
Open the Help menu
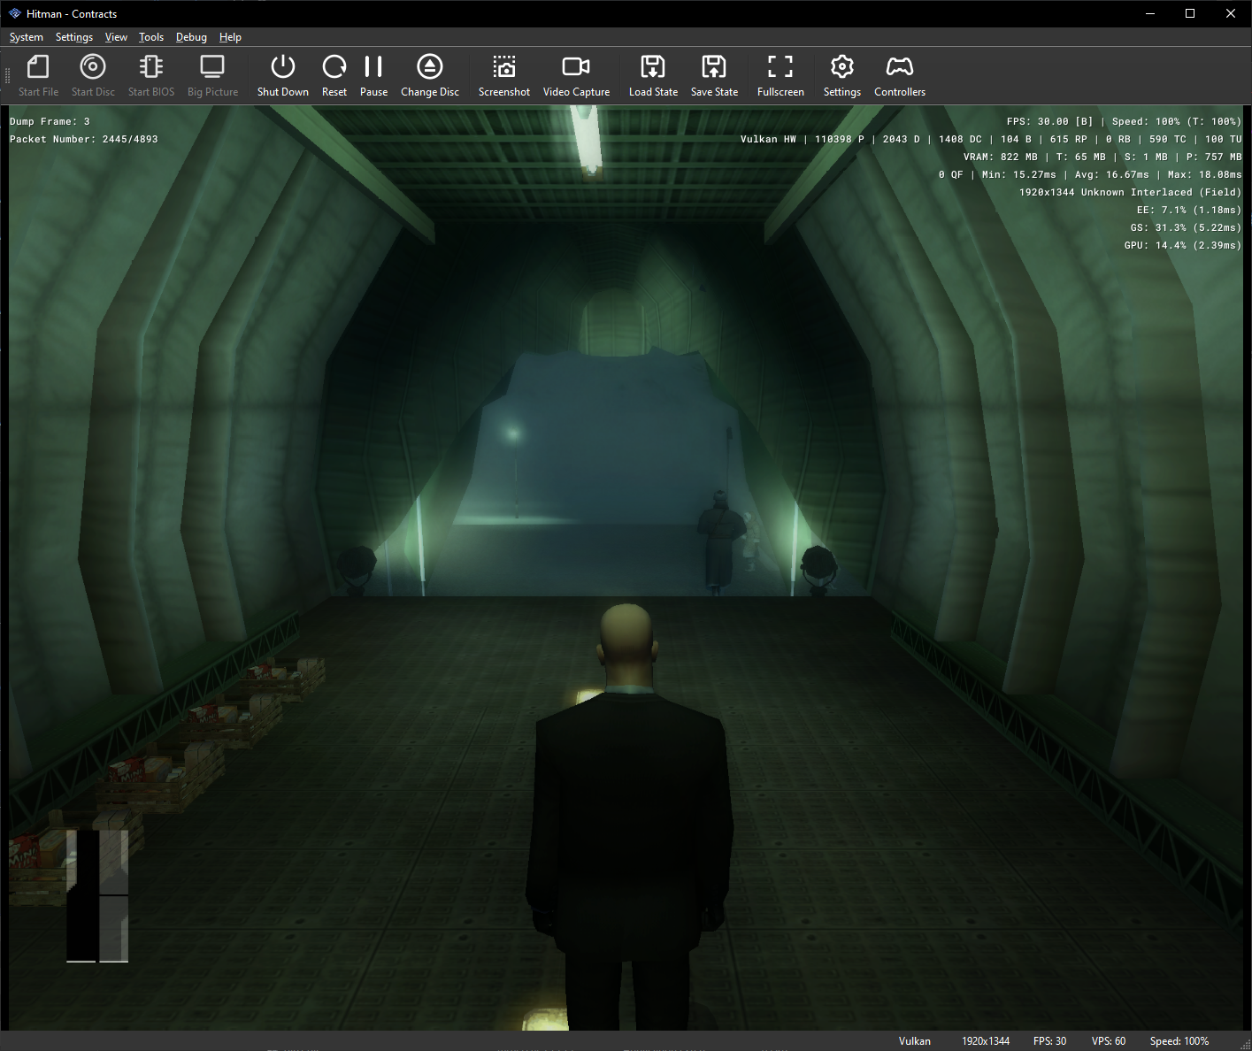click(x=230, y=37)
